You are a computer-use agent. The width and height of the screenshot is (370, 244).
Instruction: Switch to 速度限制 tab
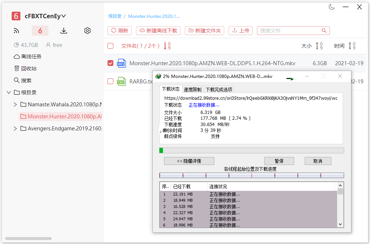192,90
